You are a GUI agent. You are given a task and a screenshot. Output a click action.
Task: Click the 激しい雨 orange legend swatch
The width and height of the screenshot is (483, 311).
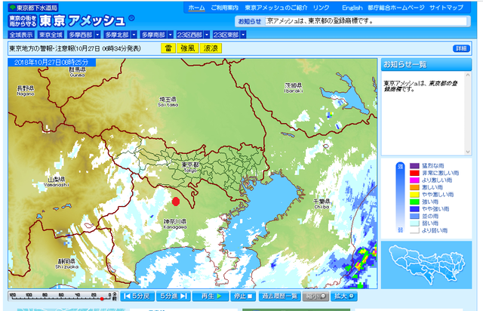click(x=414, y=187)
